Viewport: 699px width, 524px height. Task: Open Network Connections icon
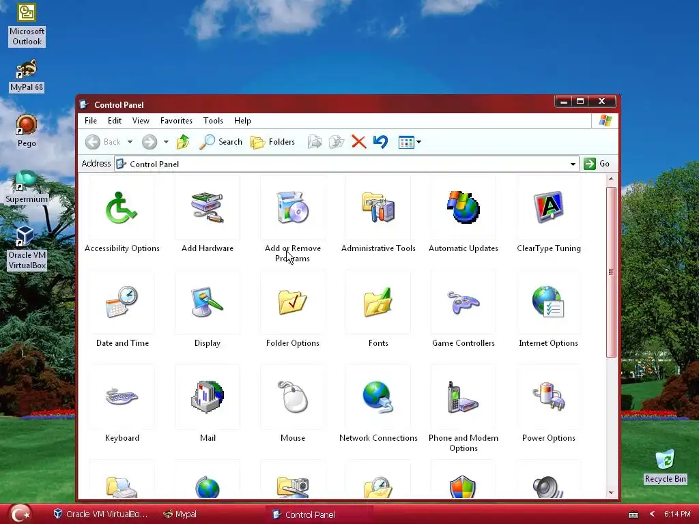[x=378, y=396]
